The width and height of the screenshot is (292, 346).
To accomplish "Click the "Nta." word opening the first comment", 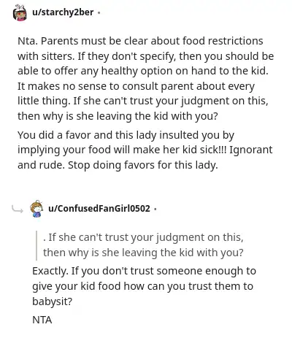I will pos(28,41).
